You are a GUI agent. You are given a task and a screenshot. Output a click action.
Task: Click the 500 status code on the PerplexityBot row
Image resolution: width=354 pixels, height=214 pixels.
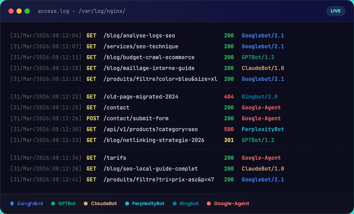click(x=229, y=129)
